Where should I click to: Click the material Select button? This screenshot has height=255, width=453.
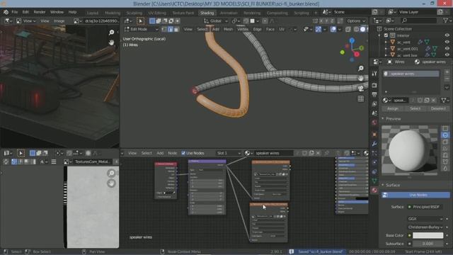click(415, 108)
